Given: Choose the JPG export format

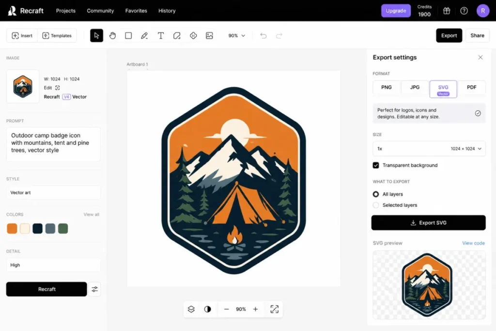Looking at the screenshot, I should coord(415,87).
